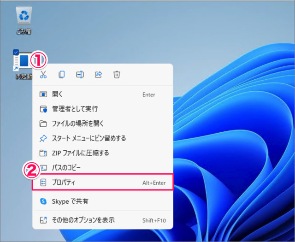Choose スタート メニューにピン留めする
Image resolution: width=295 pixels, height=242 pixels.
[88, 138]
